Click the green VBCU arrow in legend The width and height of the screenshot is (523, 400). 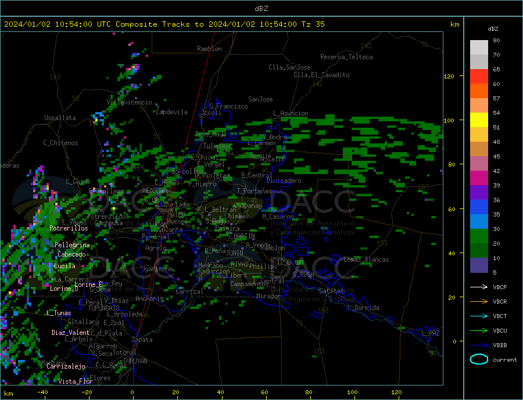click(x=479, y=330)
